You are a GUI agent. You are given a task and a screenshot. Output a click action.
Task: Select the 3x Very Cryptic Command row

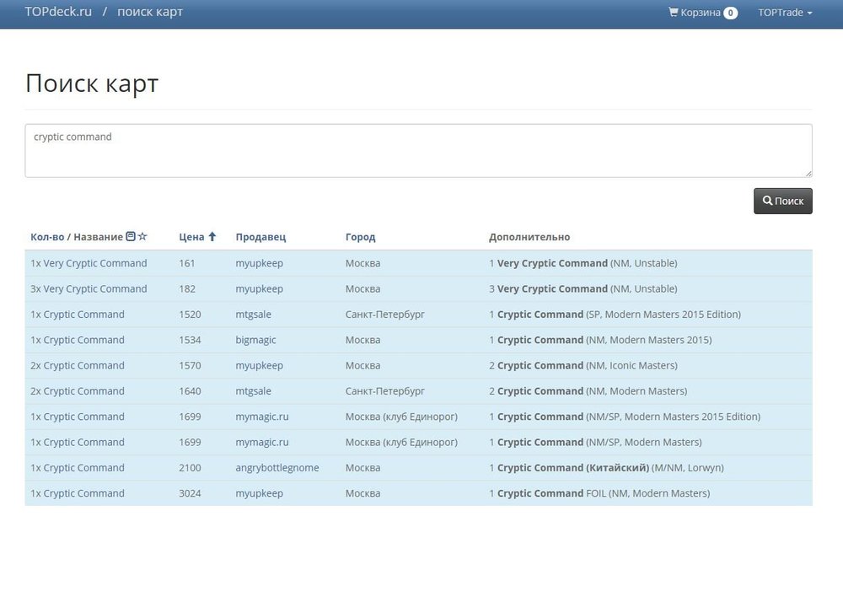click(x=89, y=288)
